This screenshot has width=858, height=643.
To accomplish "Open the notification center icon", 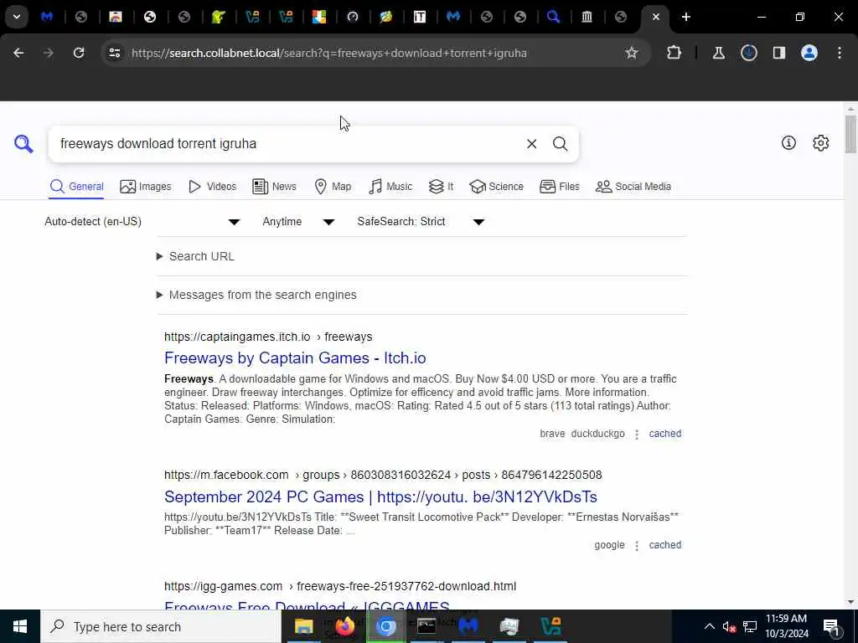I will click(x=831, y=626).
